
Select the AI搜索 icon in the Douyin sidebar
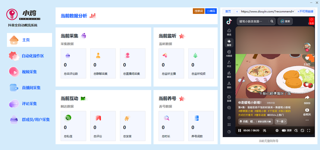[229, 53]
